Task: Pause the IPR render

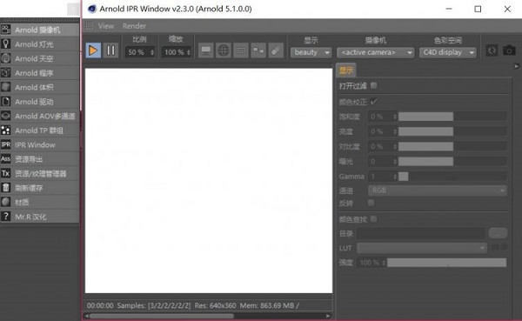Action: click(110, 50)
